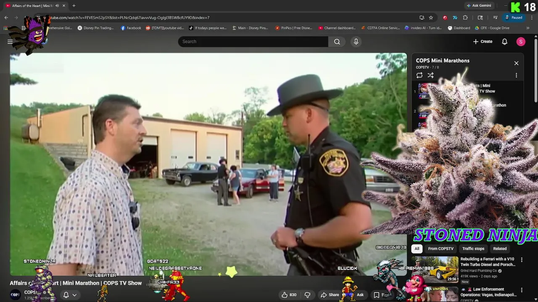Open the Law Enforcement Operations video title

[489, 292]
